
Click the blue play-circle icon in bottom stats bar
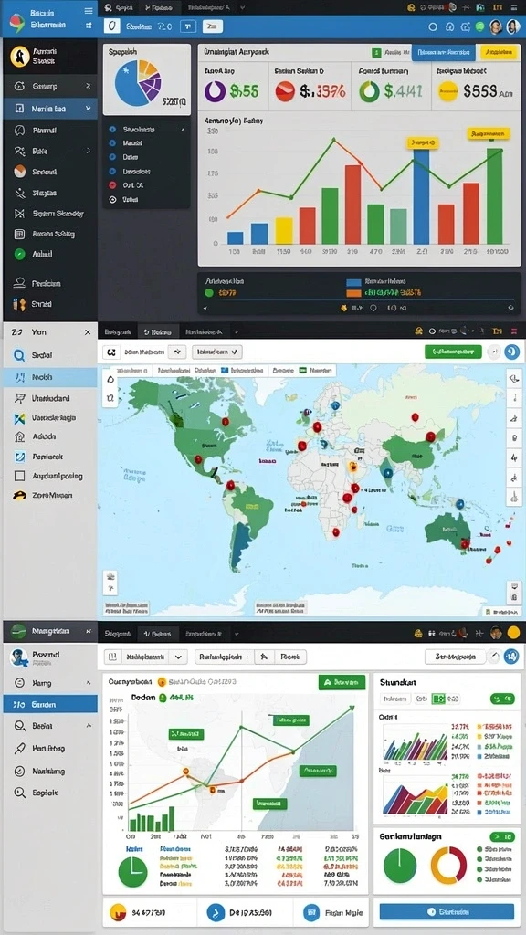coord(216,912)
